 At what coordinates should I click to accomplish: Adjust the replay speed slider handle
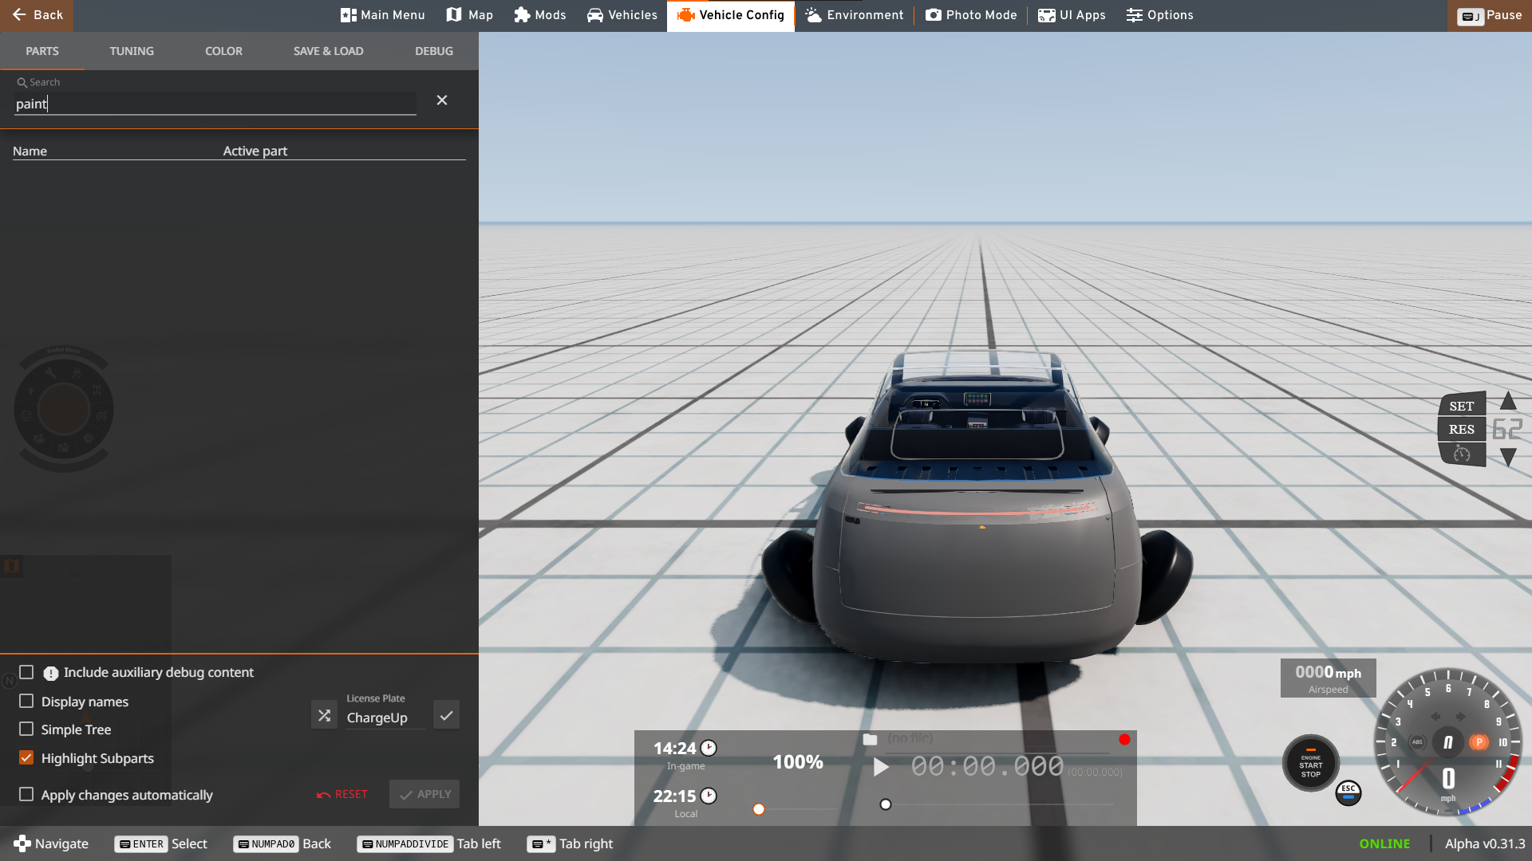tap(759, 809)
